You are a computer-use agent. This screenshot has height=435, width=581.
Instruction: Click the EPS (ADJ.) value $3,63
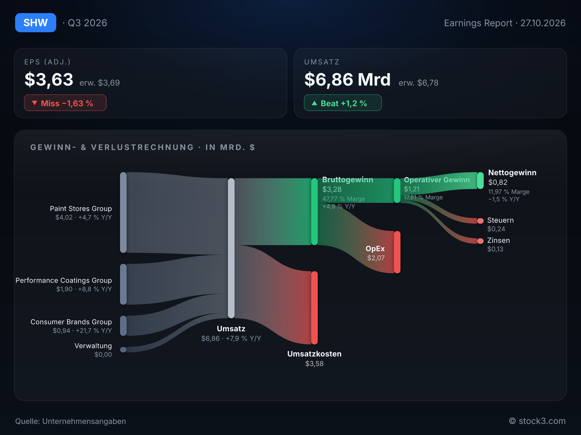tap(49, 80)
